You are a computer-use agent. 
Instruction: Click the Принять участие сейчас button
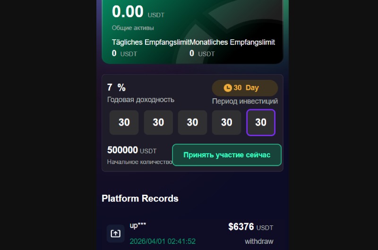(x=227, y=155)
